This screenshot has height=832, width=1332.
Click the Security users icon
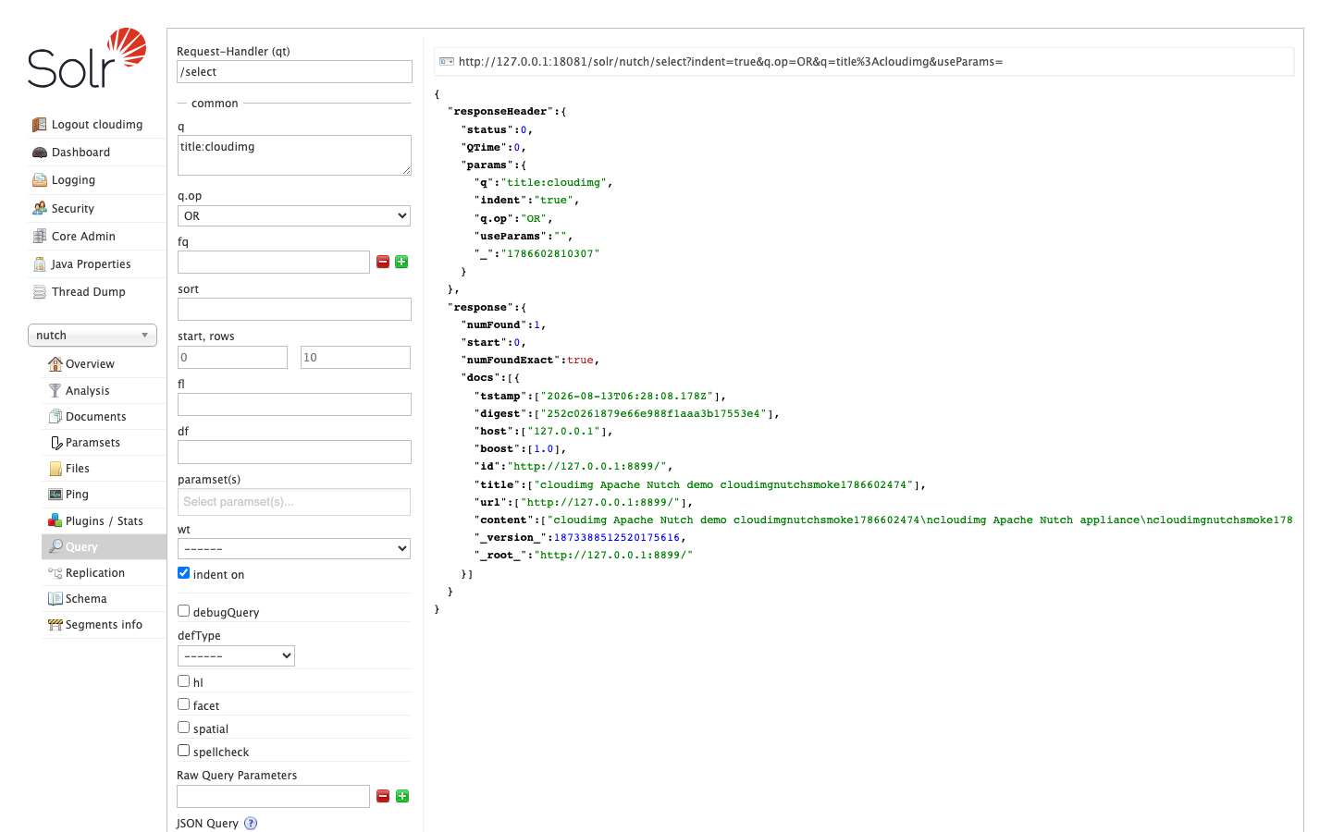click(39, 208)
